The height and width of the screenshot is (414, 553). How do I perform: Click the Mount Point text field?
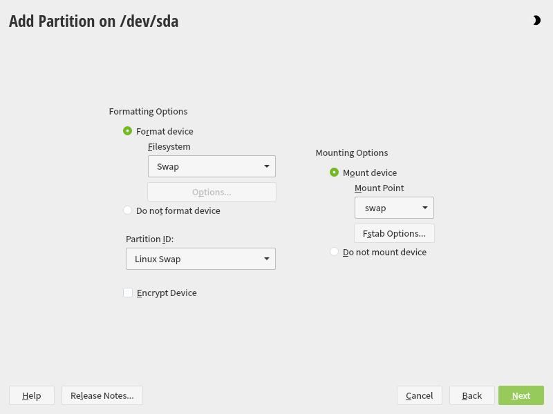click(x=384, y=208)
